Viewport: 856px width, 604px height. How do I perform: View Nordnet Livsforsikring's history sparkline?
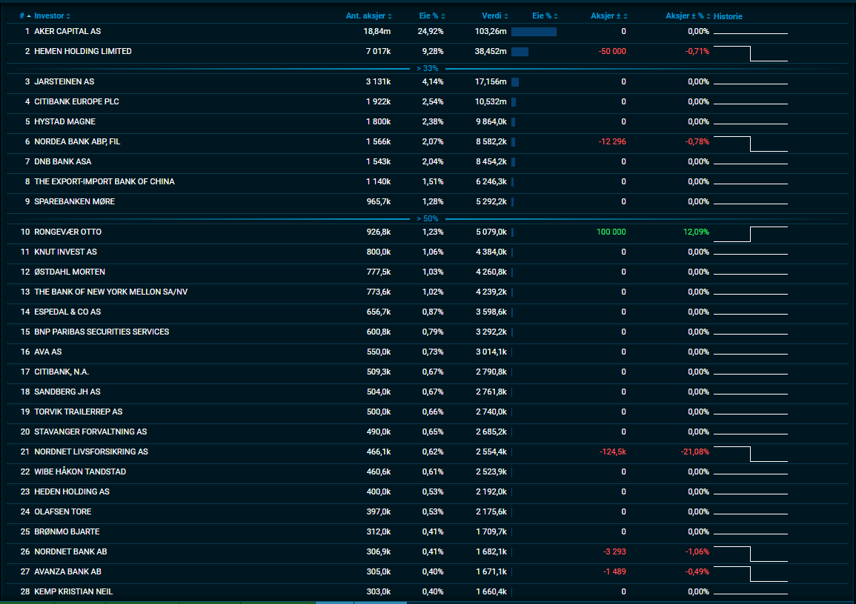point(751,454)
